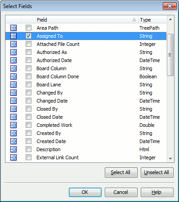Click the field icon beside Area Path
This screenshot has height=202, width=179.
click(13, 28)
